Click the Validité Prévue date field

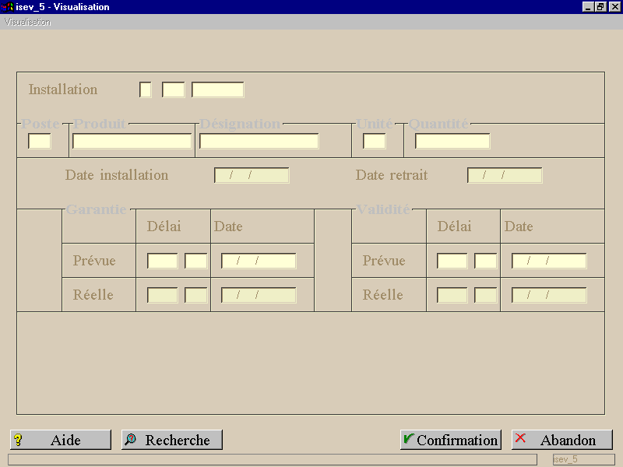[549, 261]
